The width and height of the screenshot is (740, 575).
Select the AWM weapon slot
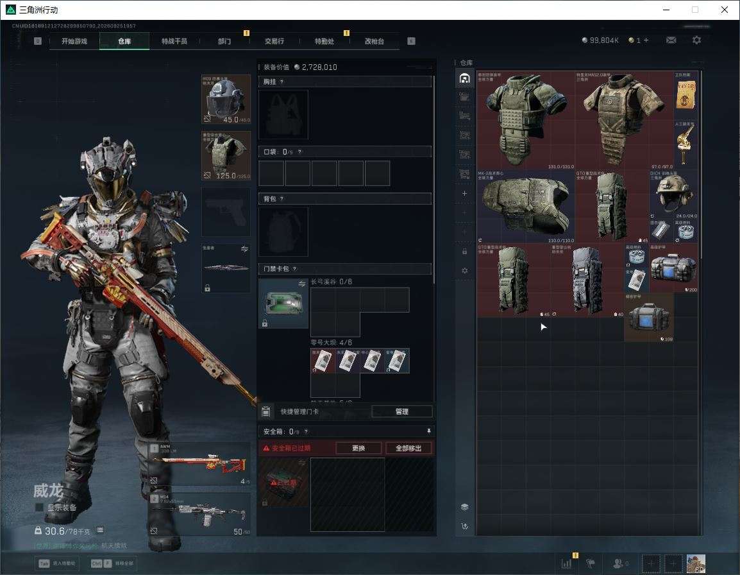click(199, 463)
